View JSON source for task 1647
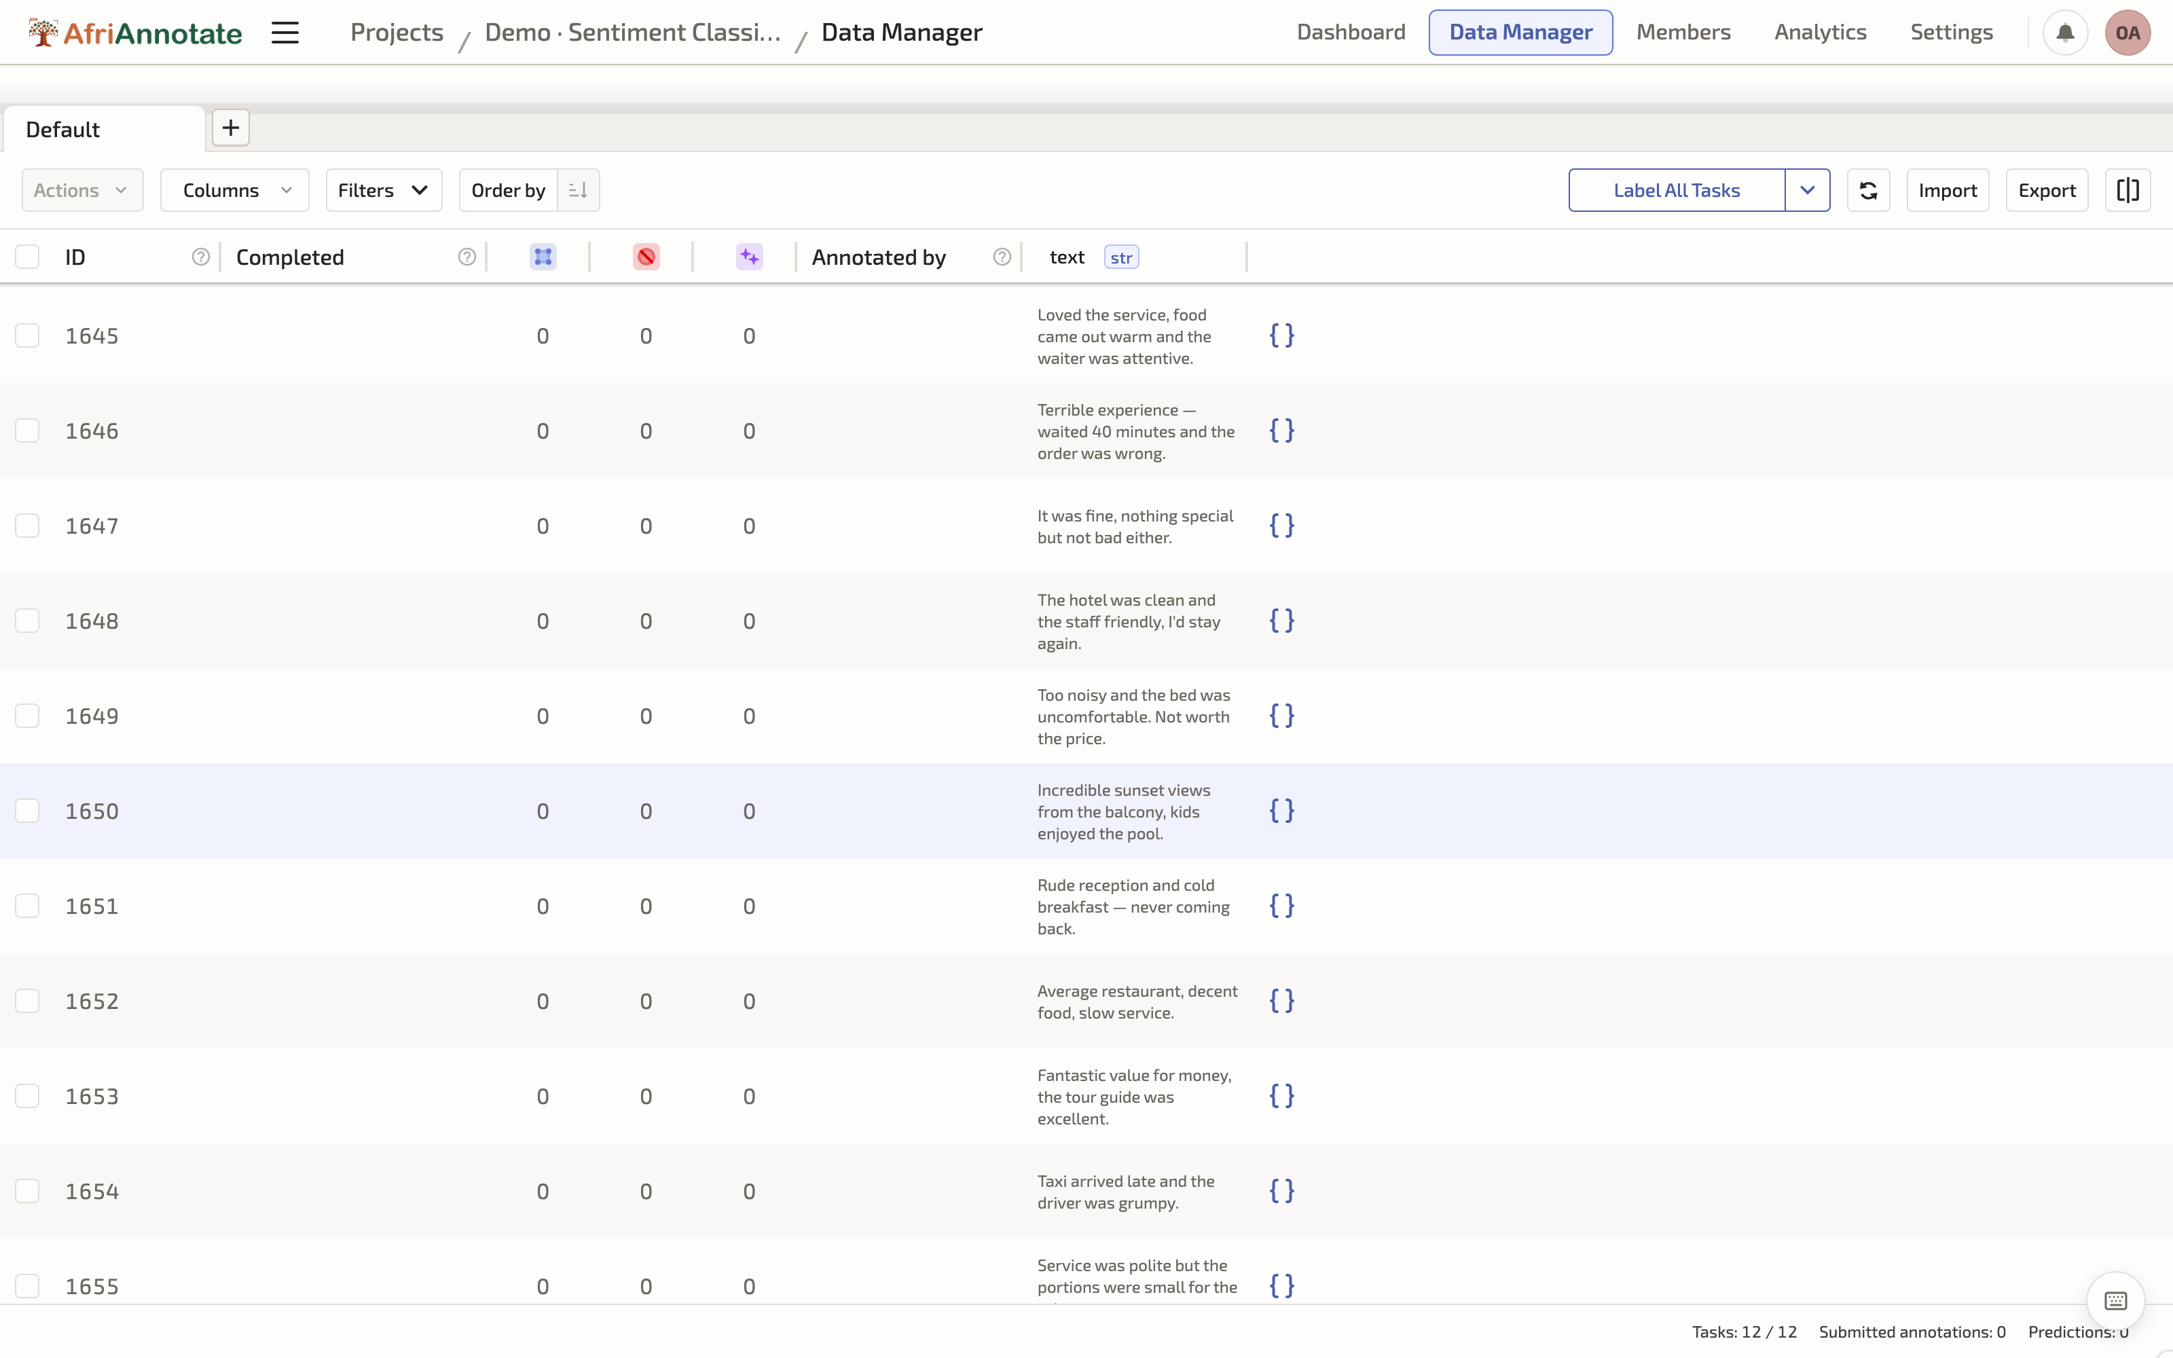The image size is (2173, 1358). click(1281, 526)
